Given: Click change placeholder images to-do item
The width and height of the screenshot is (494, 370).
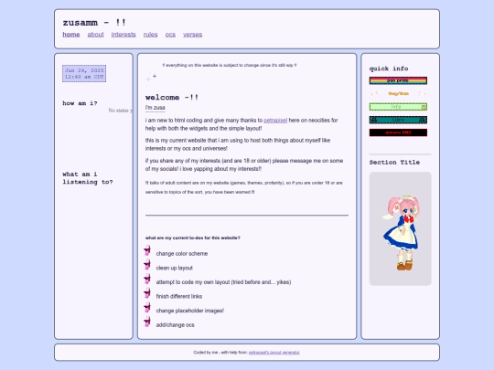Looking at the screenshot, I should pos(190,311).
